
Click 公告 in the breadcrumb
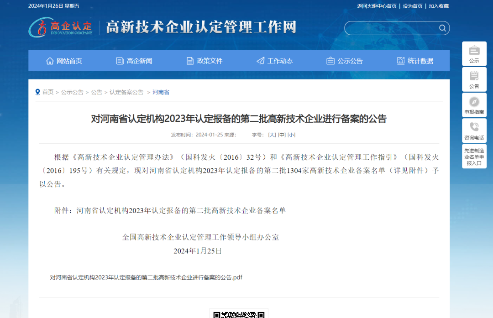pos(96,92)
